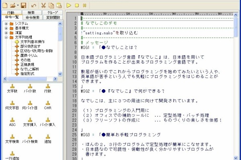
Task: Cut the selection with the scissors icon
Action: pos(43,6)
